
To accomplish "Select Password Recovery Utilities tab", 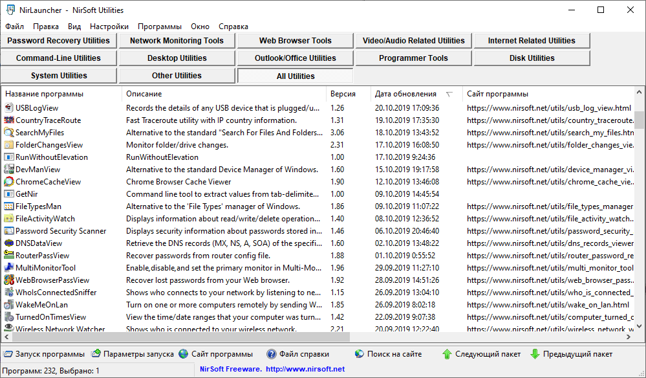I will click(58, 41).
